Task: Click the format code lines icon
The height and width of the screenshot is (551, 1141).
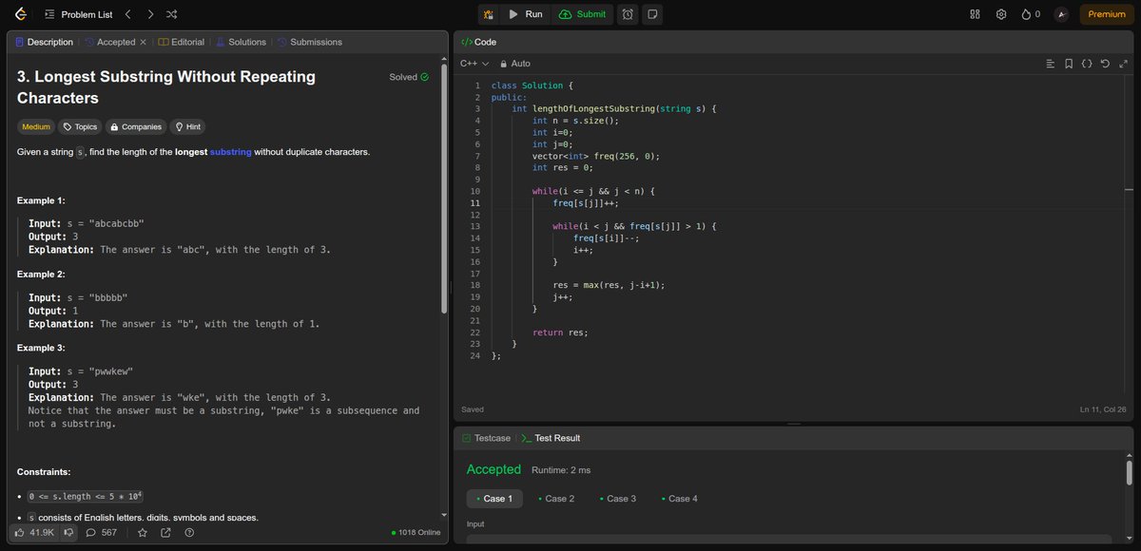Action: (1051, 64)
